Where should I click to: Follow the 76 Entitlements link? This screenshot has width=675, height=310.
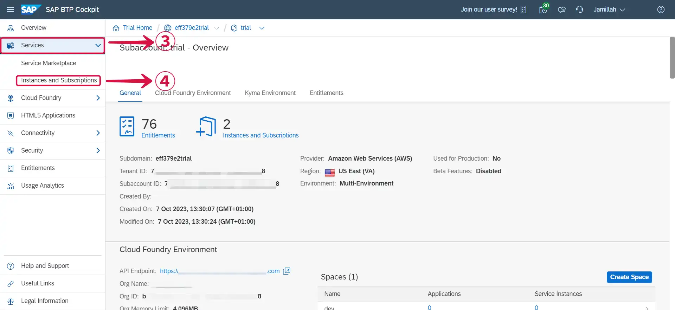pyautogui.click(x=158, y=135)
